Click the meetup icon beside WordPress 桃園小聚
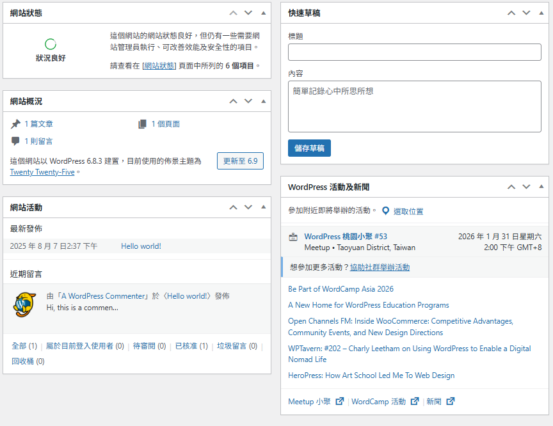The image size is (553, 426). coord(293,237)
